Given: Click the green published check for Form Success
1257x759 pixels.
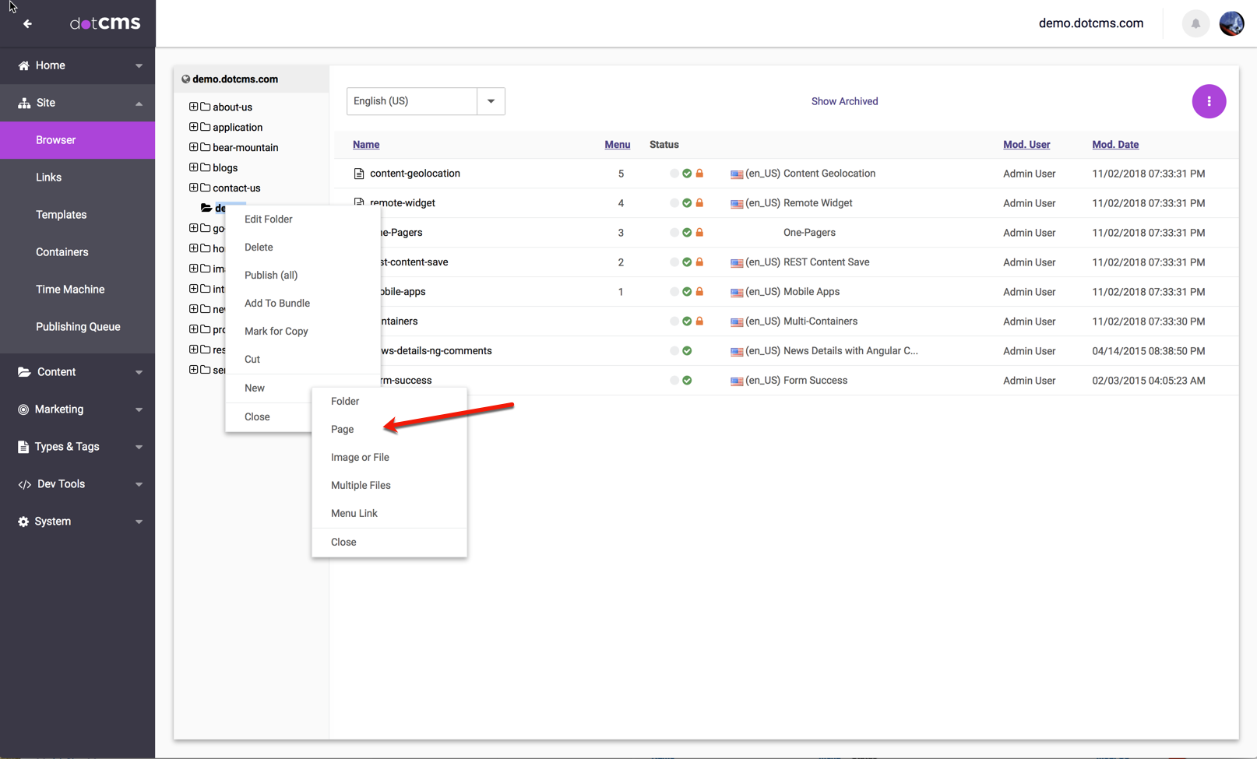Looking at the screenshot, I should coord(687,381).
